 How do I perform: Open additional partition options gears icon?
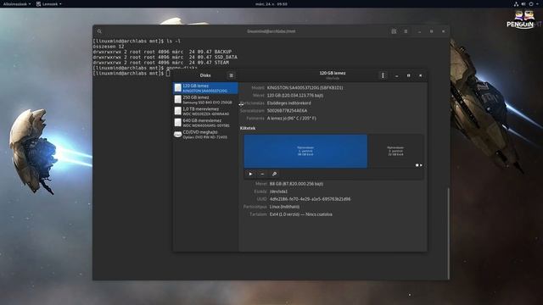coord(274,174)
